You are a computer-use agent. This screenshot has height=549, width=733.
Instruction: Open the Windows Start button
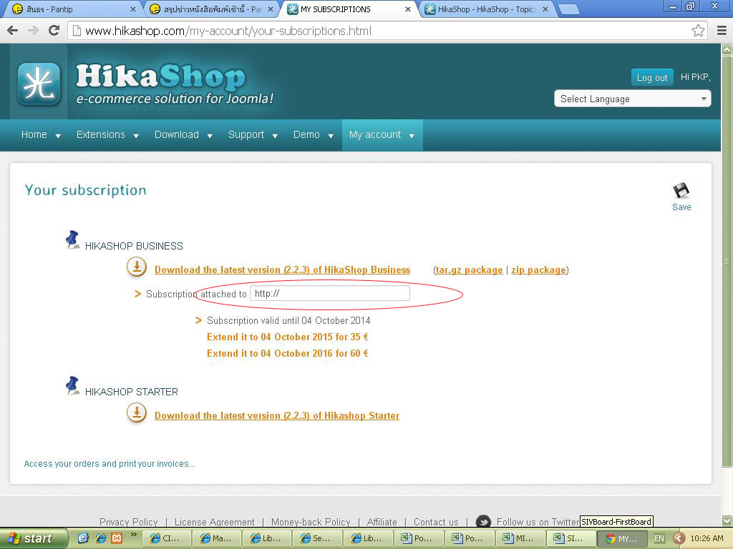[x=33, y=538]
